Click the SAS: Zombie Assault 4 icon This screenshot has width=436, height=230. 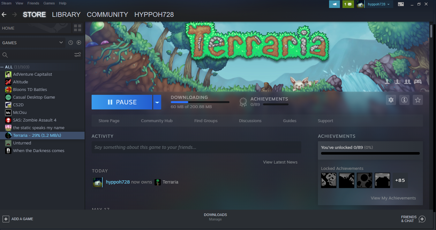point(8,120)
